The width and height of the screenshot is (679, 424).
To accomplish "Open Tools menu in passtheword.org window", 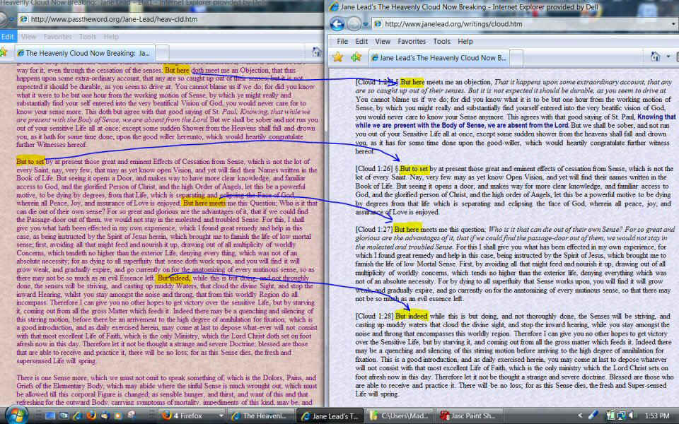I will (88, 37).
